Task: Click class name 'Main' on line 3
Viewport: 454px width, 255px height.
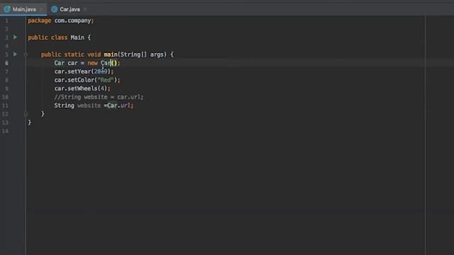Action: click(77, 38)
